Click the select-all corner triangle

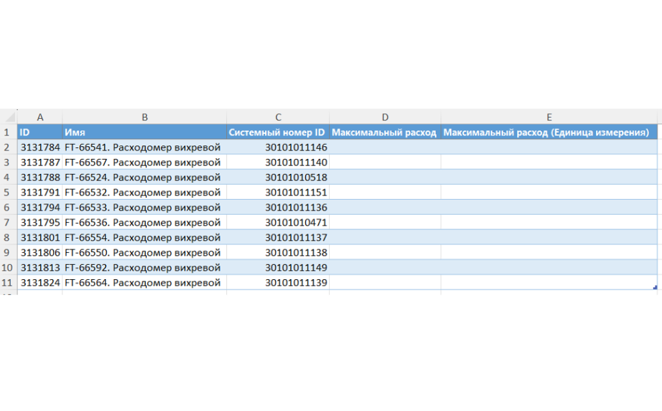[9, 116]
